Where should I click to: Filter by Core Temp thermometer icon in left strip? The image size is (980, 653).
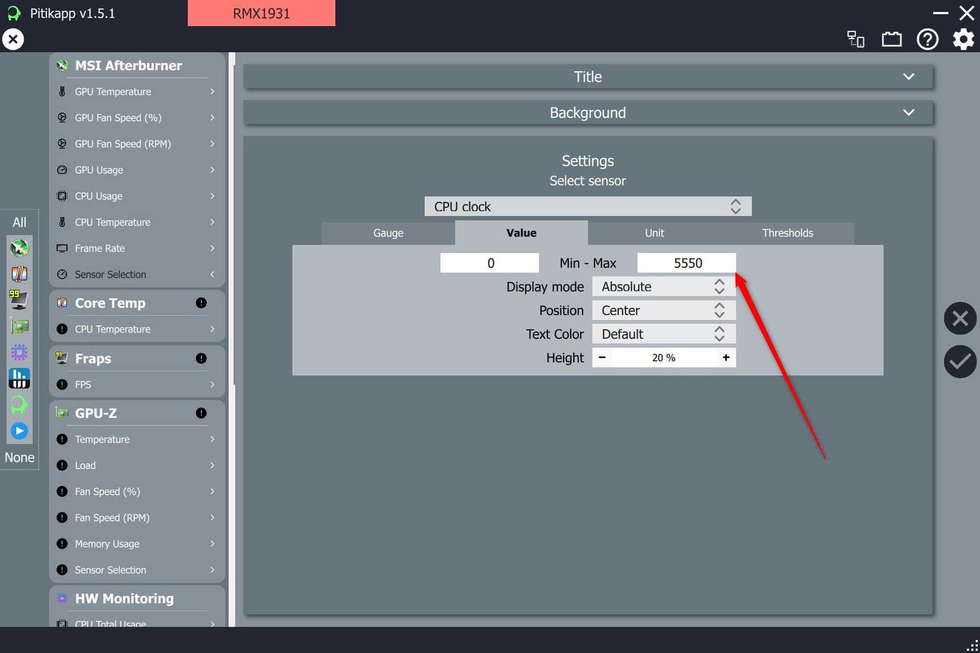(19, 274)
